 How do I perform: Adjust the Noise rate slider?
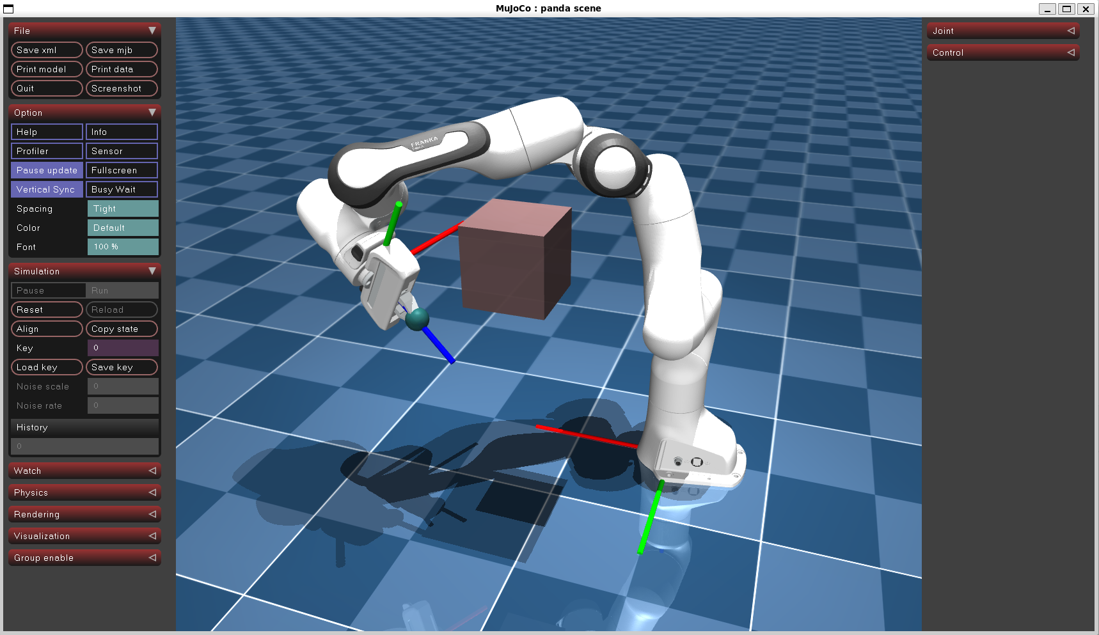click(123, 405)
